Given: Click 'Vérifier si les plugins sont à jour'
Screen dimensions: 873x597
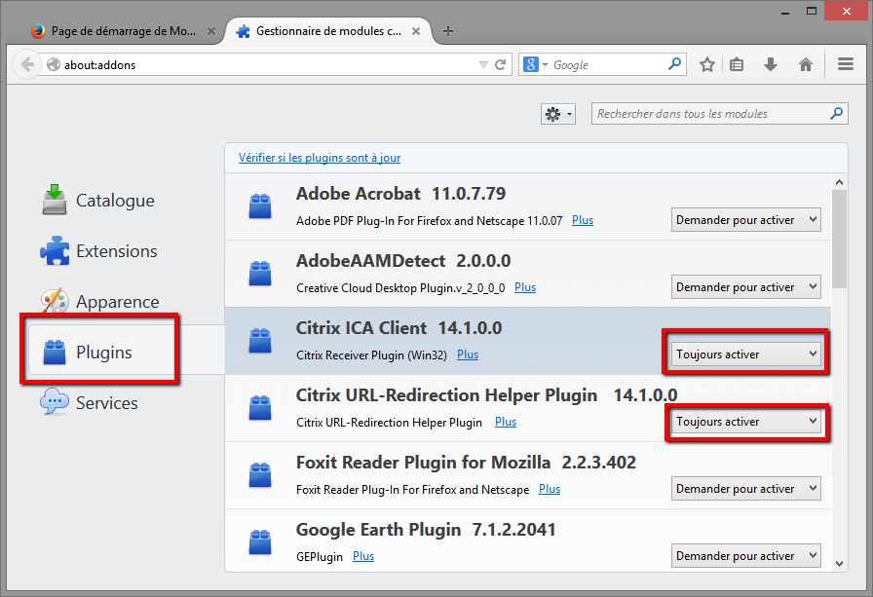Looking at the screenshot, I should click(x=320, y=158).
